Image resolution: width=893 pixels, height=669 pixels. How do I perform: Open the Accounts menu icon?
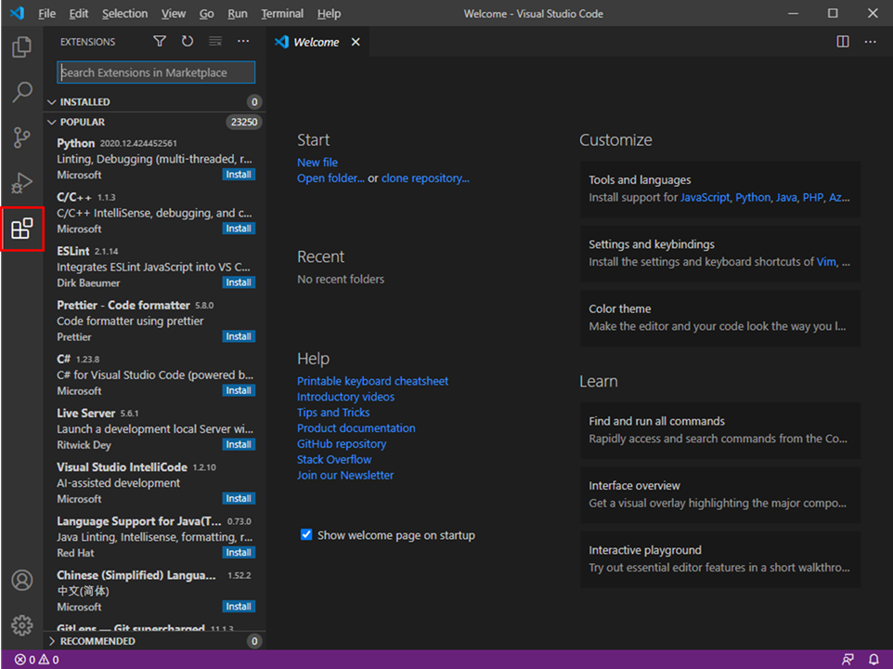click(x=21, y=580)
